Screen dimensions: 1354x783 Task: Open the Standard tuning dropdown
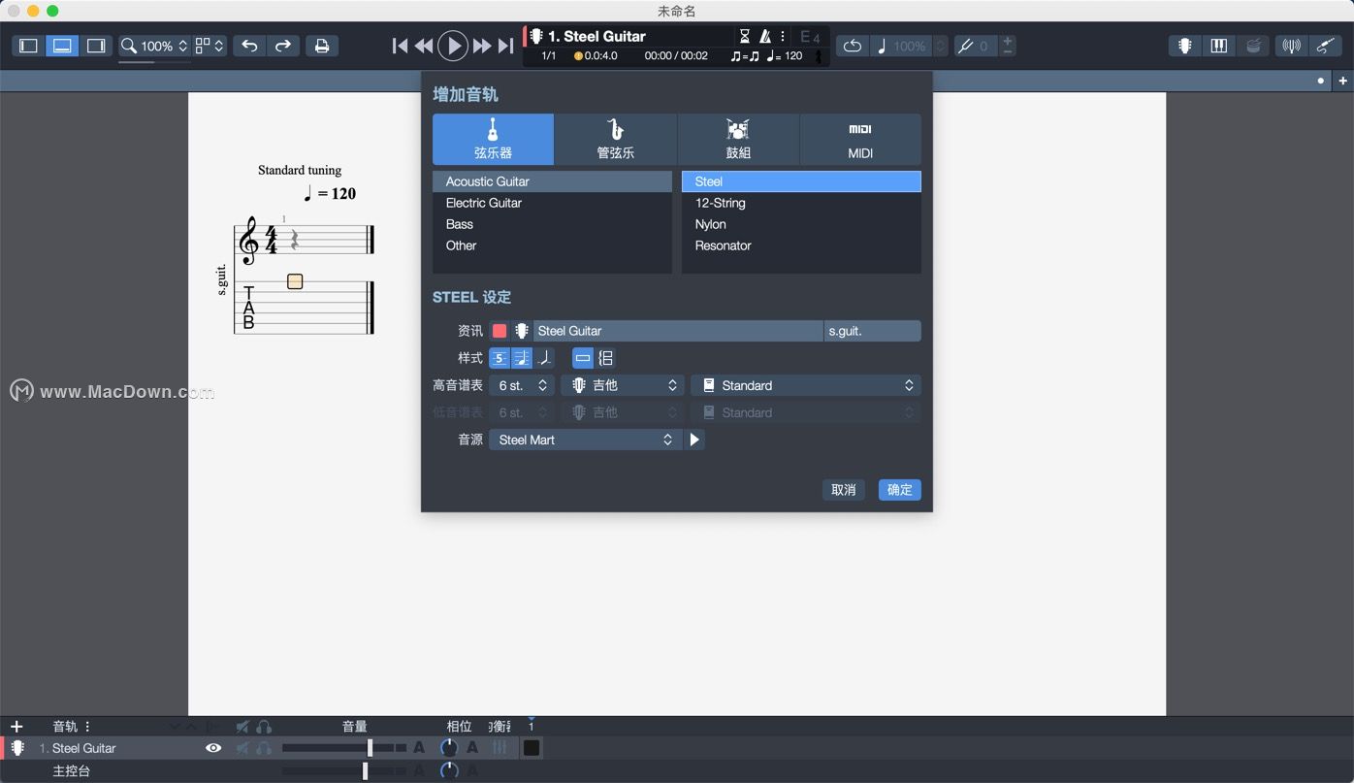coord(806,385)
